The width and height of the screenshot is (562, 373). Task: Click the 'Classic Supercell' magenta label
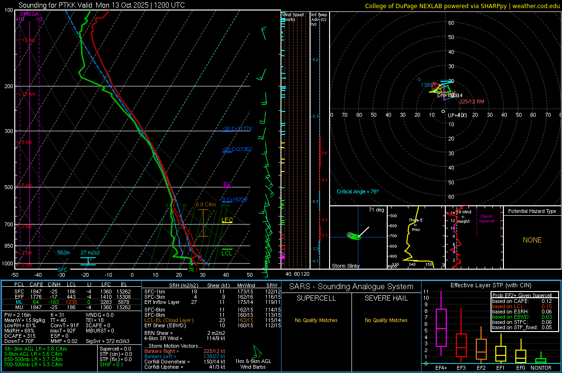pyautogui.click(x=487, y=219)
